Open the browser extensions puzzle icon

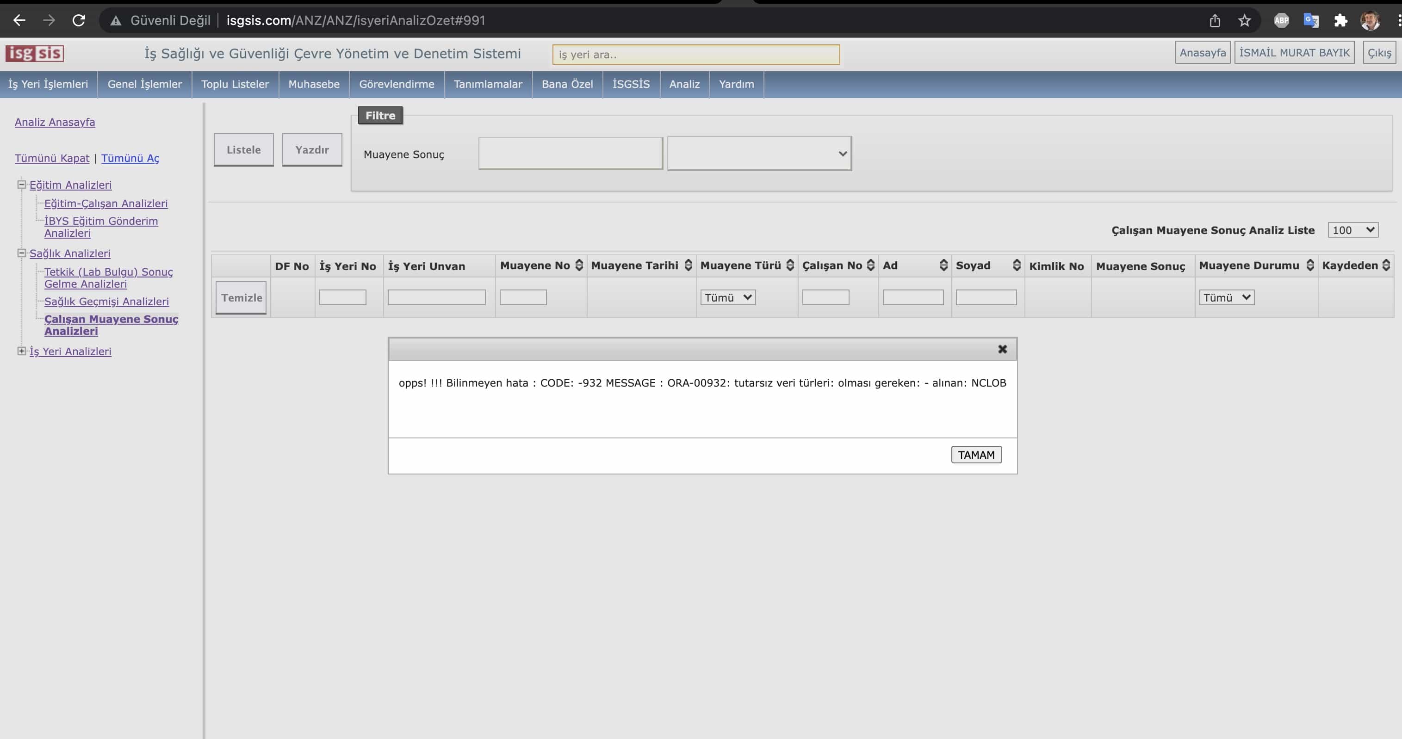[x=1340, y=21]
